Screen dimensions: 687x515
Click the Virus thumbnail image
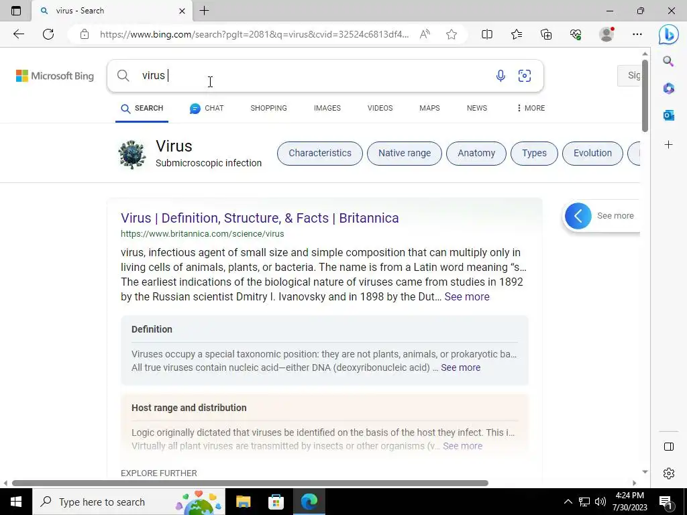pyautogui.click(x=132, y=154)
